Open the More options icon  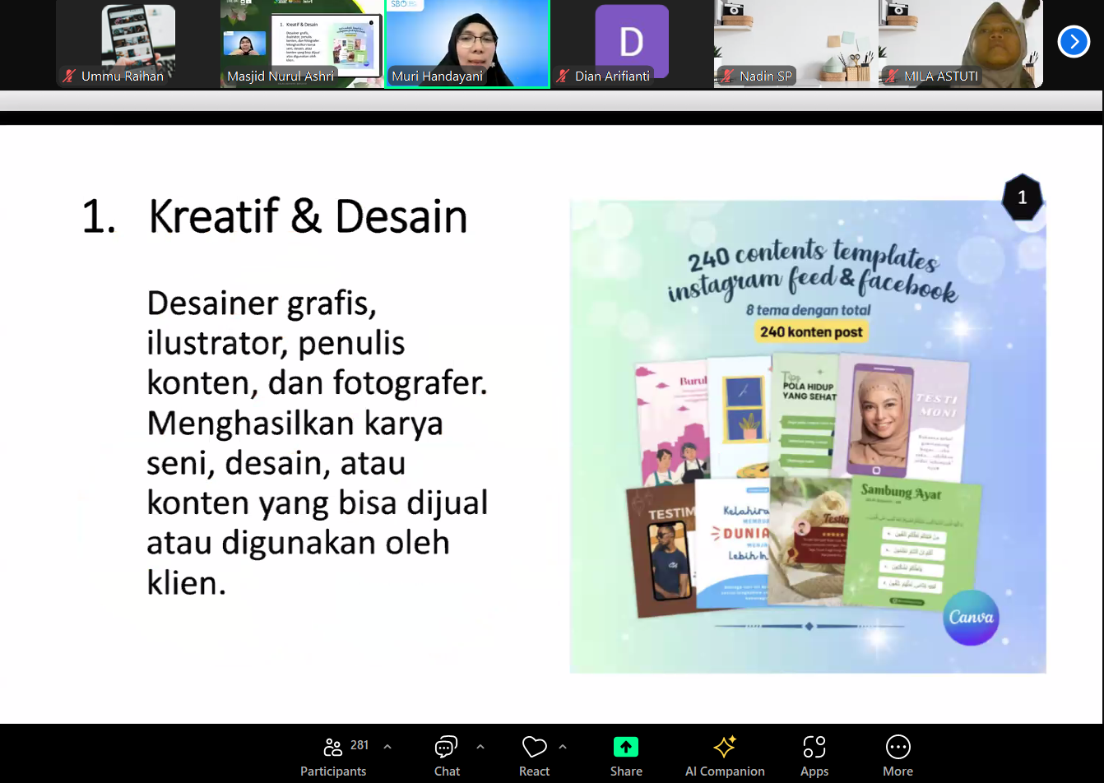click(898, 747)
